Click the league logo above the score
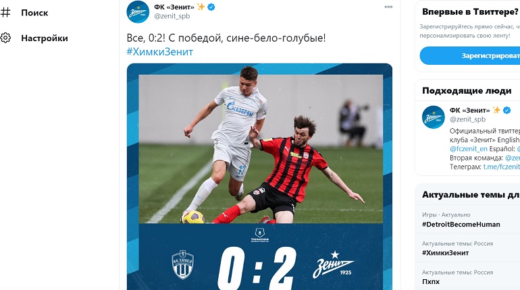 coord(260,235)
